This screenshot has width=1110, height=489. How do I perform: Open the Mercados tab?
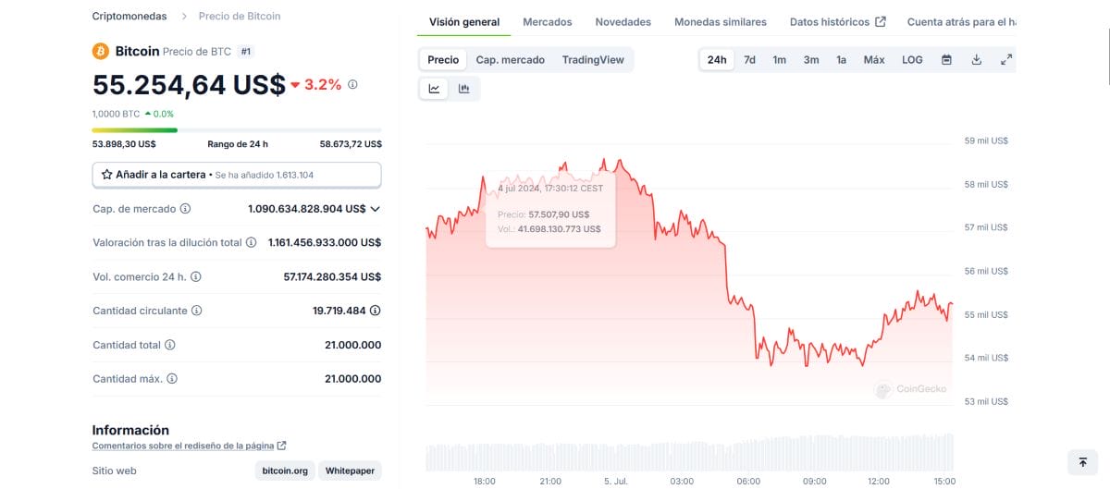[547, 21]
